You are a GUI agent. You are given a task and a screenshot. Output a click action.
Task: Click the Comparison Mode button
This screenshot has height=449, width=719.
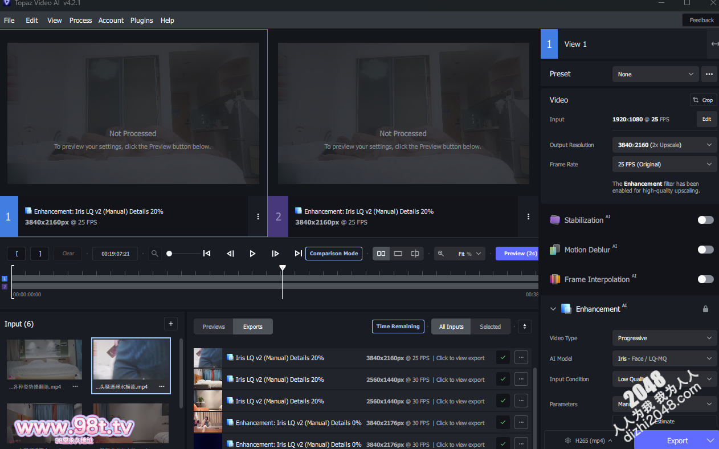(334, 254)
